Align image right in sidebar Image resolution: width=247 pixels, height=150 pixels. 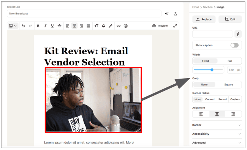(233, 114)
